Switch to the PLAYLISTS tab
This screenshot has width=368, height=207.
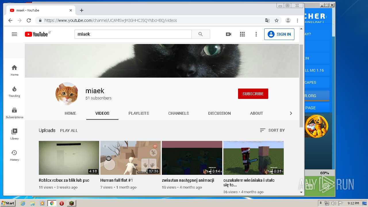click(139, 113)
